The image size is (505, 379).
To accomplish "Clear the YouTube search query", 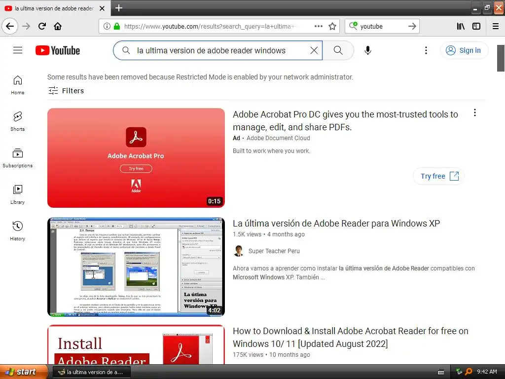I will click(314, 50).
